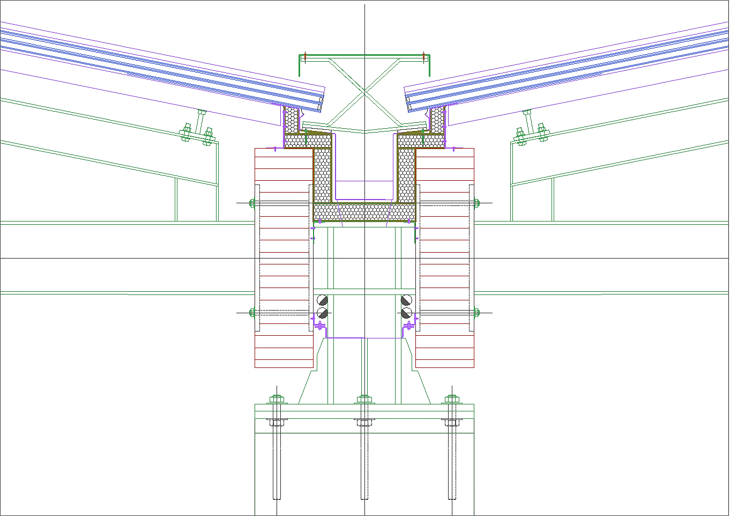The width and height of the screenshot is (730, 516).
Task: Click the upper-left horizontal bolt head
Action: coord(252,203)
